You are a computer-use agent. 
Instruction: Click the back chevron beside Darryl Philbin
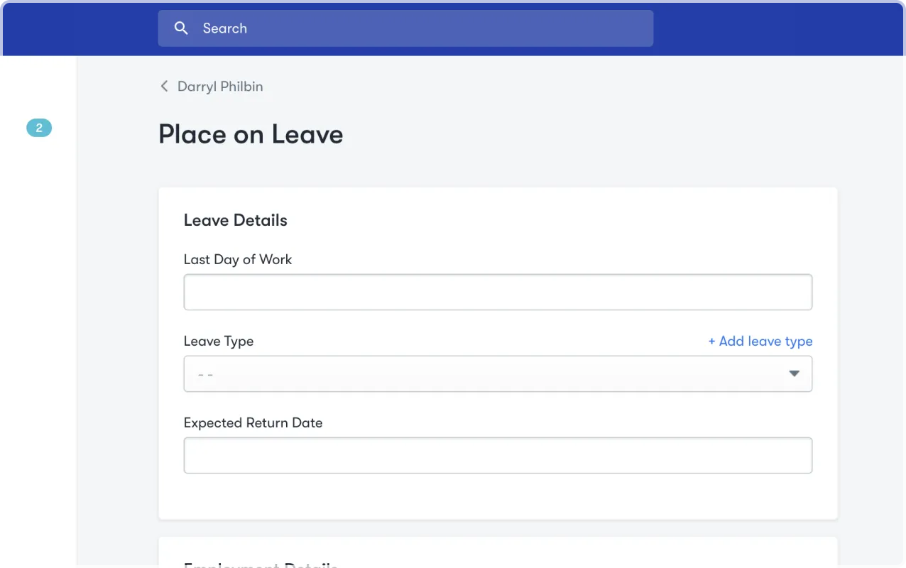coord(164,87)
